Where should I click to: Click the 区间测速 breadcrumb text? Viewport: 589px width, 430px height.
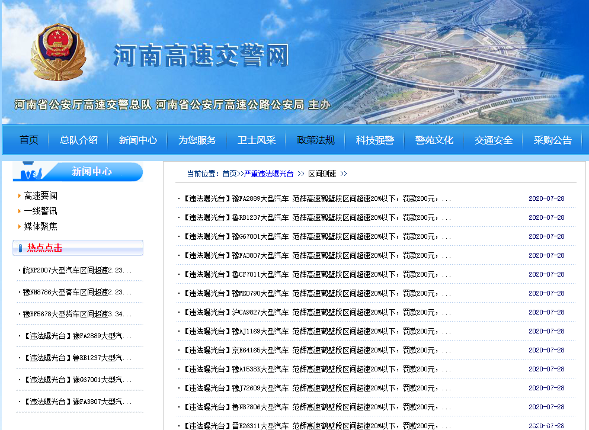tap(322, 174)
